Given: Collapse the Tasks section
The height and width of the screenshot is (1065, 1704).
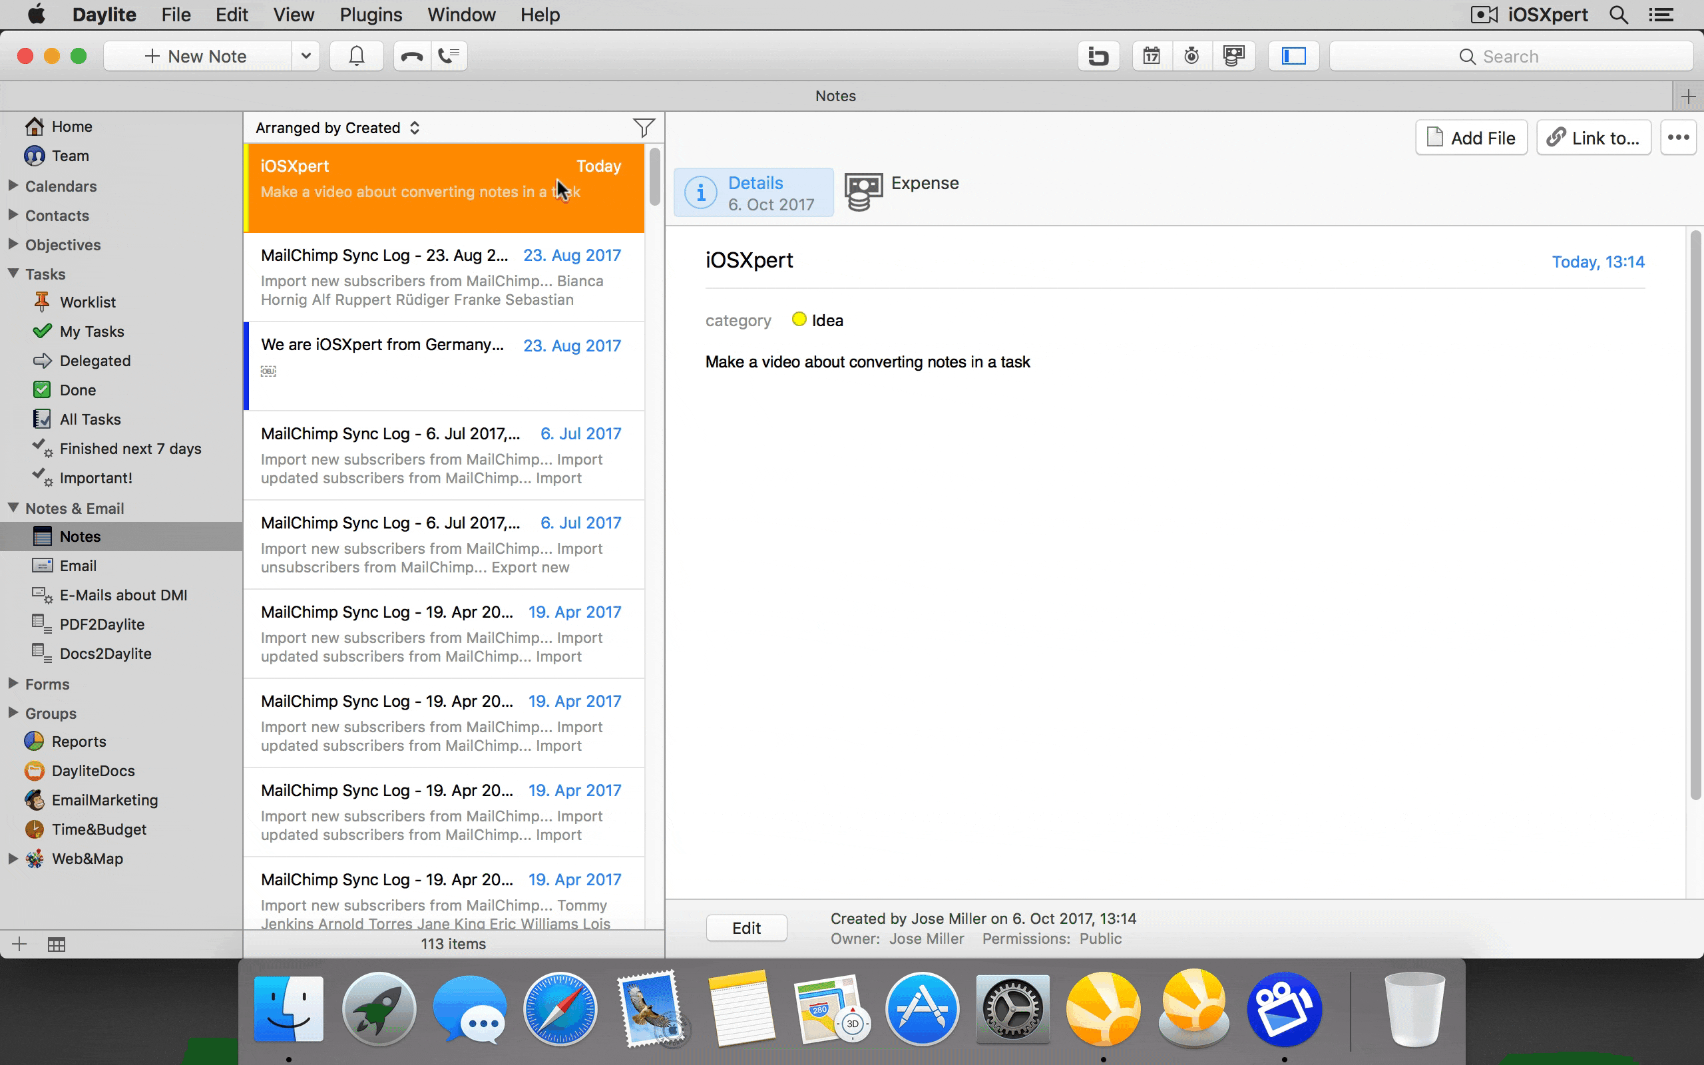Looking at the screenshot, I should (x=13, y=274).
